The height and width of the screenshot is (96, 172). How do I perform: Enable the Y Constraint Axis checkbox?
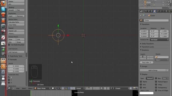9,80
